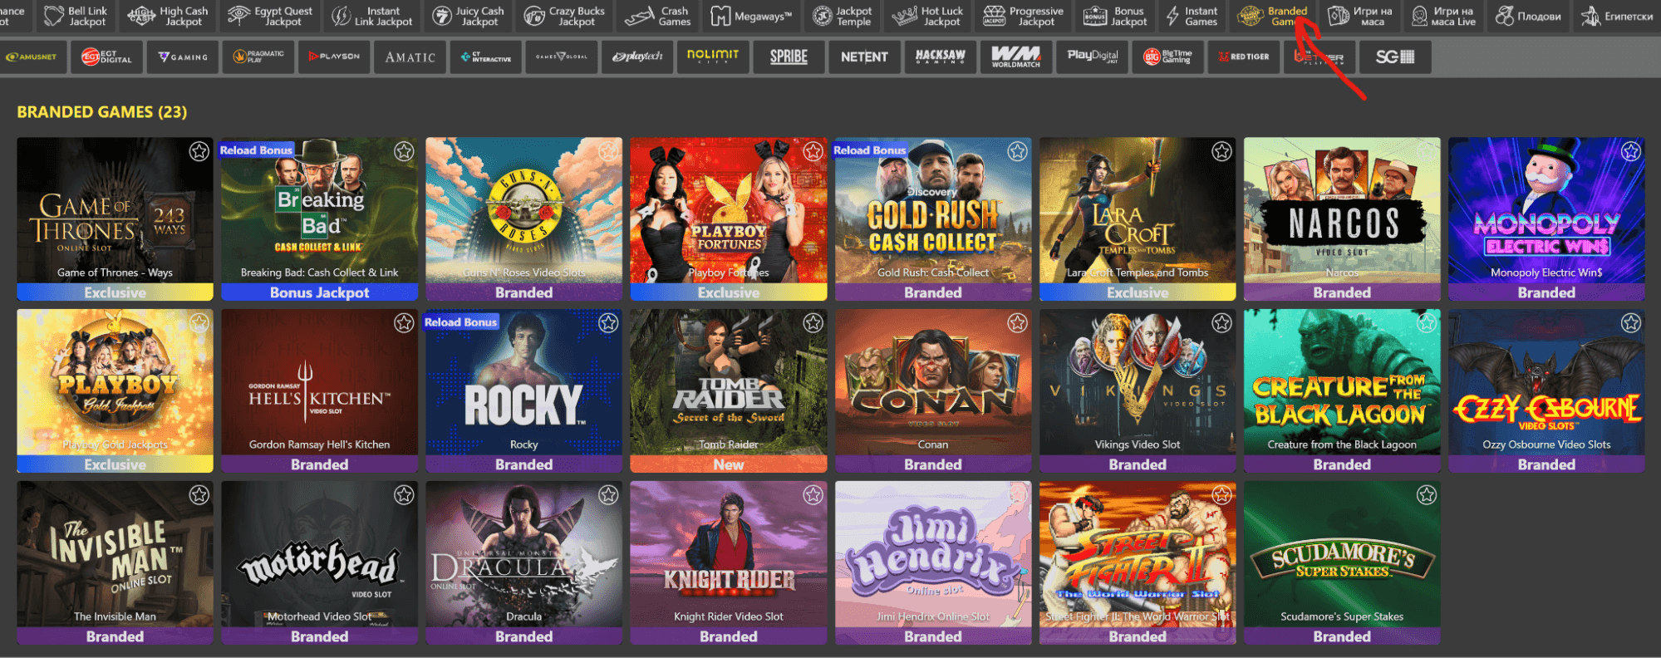Select the Red Tiger provider logo
1661x658 pixels.
(1243, 57)
